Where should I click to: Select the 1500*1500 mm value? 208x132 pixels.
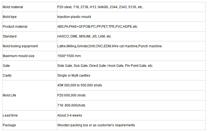tap(69, 56)
